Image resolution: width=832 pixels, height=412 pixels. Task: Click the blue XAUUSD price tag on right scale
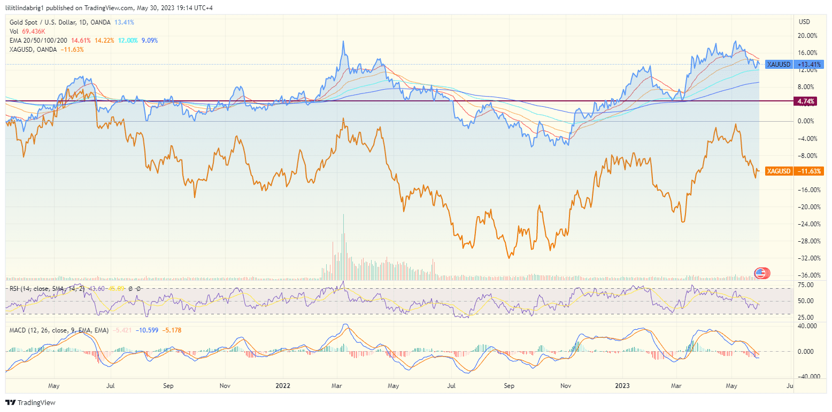778,64
